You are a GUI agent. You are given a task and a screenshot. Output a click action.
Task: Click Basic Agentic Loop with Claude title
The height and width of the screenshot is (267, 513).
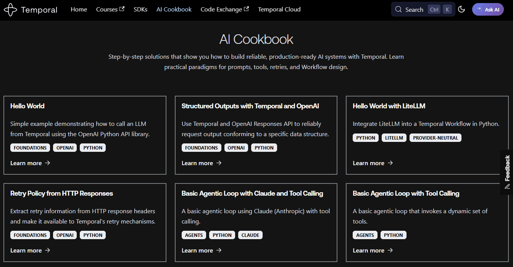pos(252,193)
